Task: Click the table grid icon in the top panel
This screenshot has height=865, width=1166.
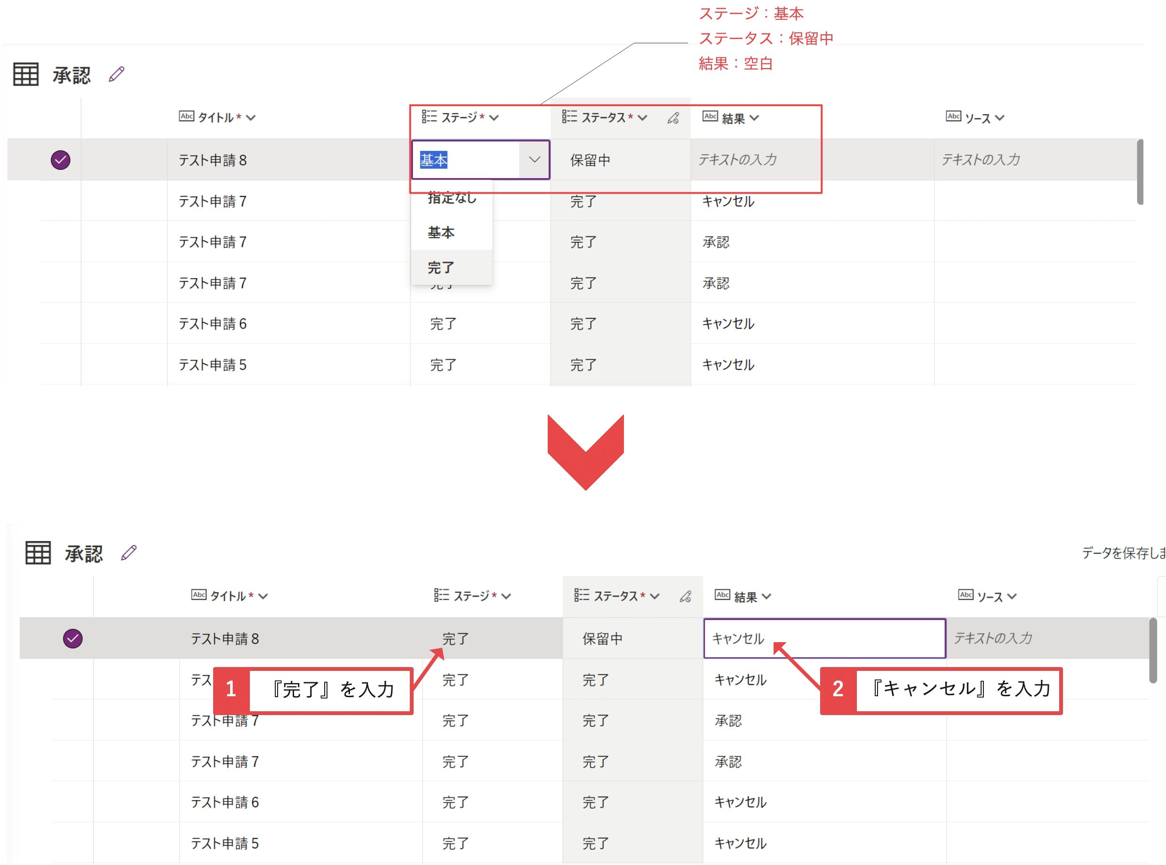Action: [x=26, y=74]
